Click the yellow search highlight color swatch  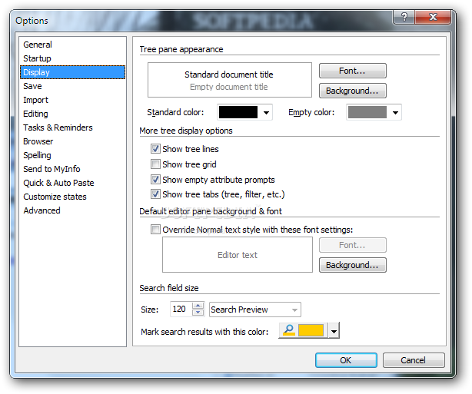point(311,330)
